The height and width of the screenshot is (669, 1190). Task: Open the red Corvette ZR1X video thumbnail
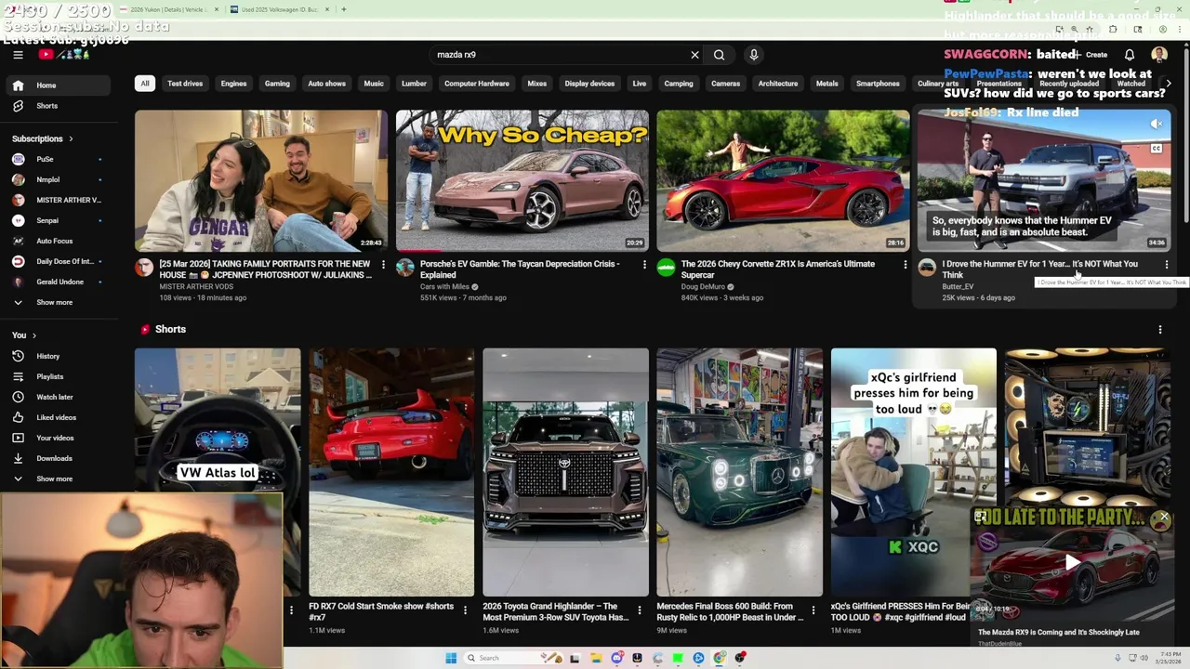coord(784,181)
